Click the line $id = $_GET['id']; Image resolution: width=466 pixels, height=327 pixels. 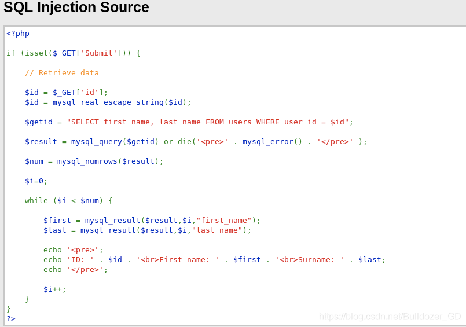66,93
